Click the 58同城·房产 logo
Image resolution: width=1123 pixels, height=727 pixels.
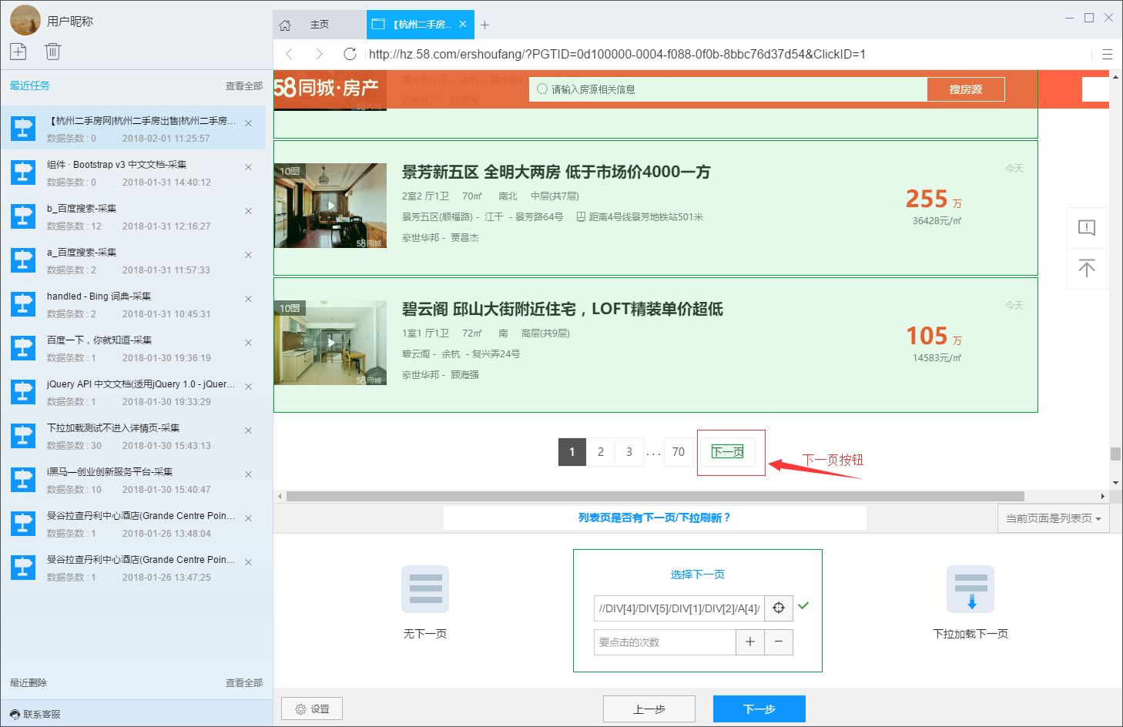coord(327,88)
